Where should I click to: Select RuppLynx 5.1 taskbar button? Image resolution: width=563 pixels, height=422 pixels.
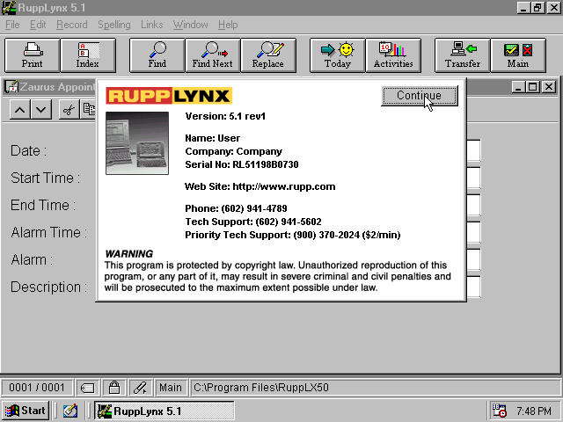tap(165, 411)
